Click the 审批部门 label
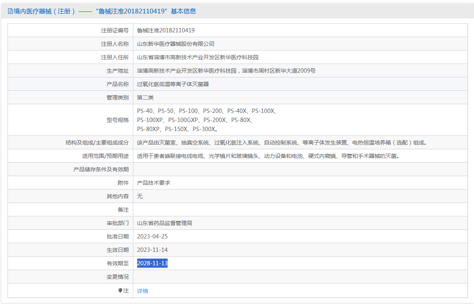 (118, 223)
